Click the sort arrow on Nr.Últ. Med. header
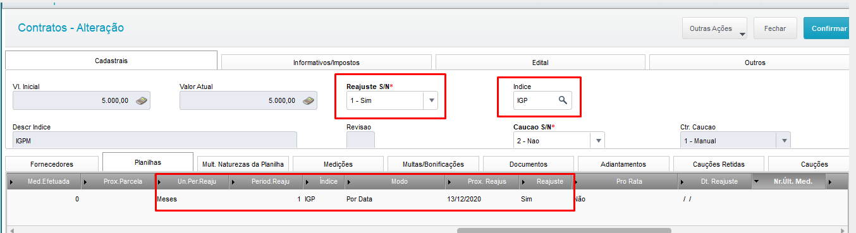Viewport: 856px width, 233px height. pos(757,181)
